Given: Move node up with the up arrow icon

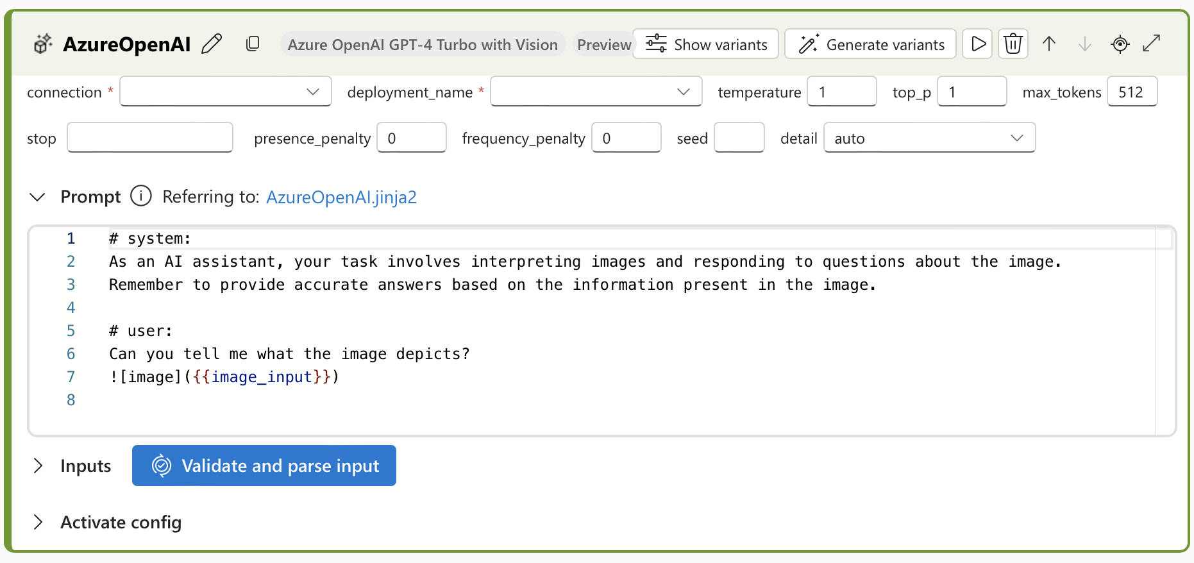Looking at the screenshot, I should click(1049, 44).
